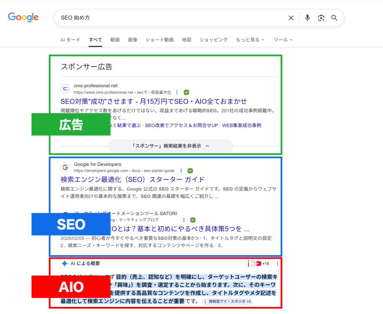The width and height of the screenshot is (383, 314).
Task: Open three-dot menu for Google for Developers result
Action: coord(181,171)
